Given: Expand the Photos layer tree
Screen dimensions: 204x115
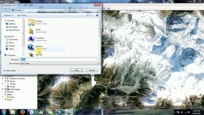Looking at the screenshot, I should [3, 84].
